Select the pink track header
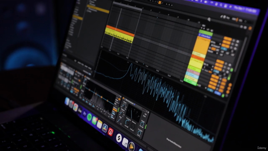 (x=193, y=72)
